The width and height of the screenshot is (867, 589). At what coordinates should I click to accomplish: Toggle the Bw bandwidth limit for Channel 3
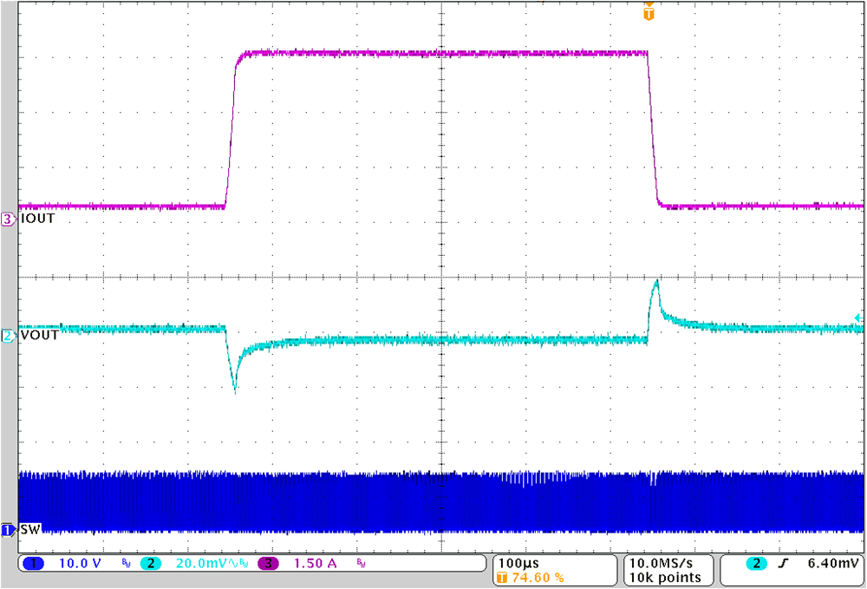pos(359,565)
